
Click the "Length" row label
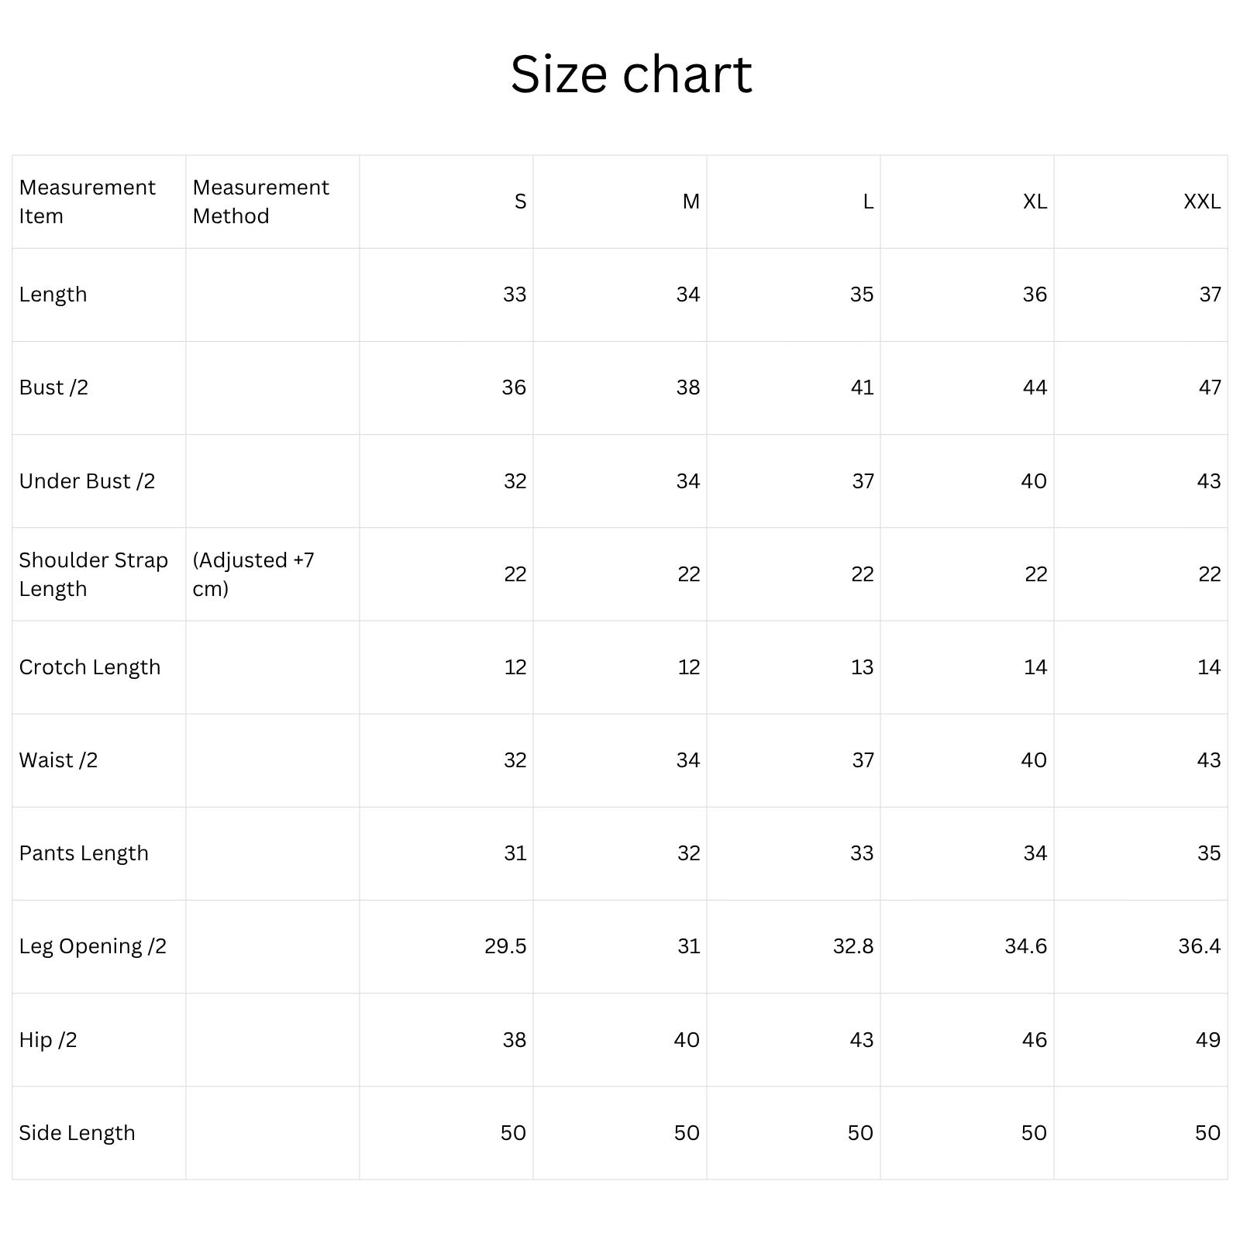[53, 294]
